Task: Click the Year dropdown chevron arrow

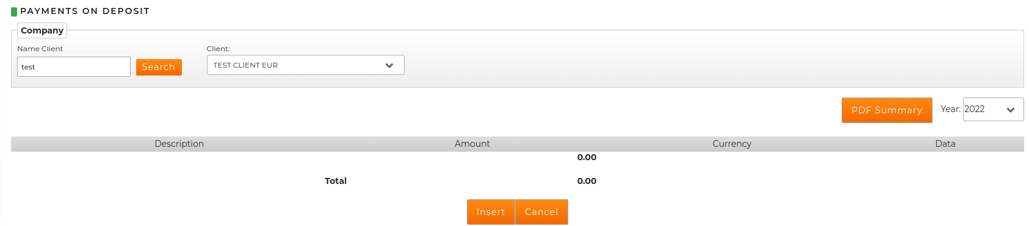Action: coord(1011,110)
